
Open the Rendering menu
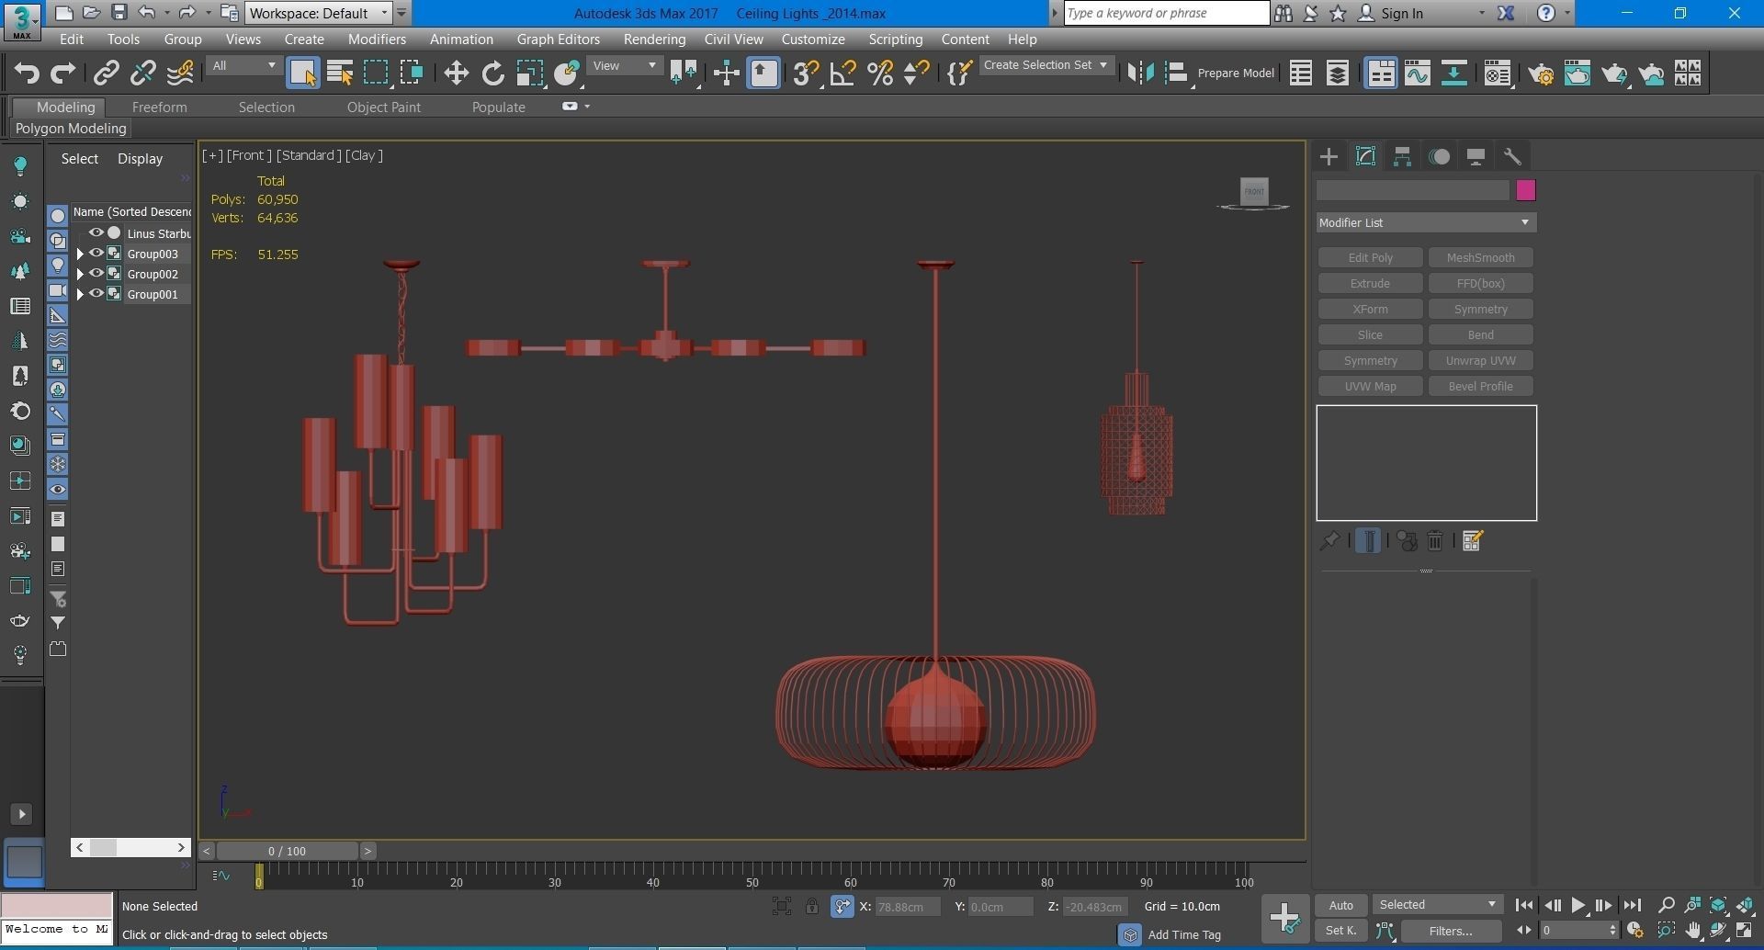pyautogui.click(x=654, y=40)
